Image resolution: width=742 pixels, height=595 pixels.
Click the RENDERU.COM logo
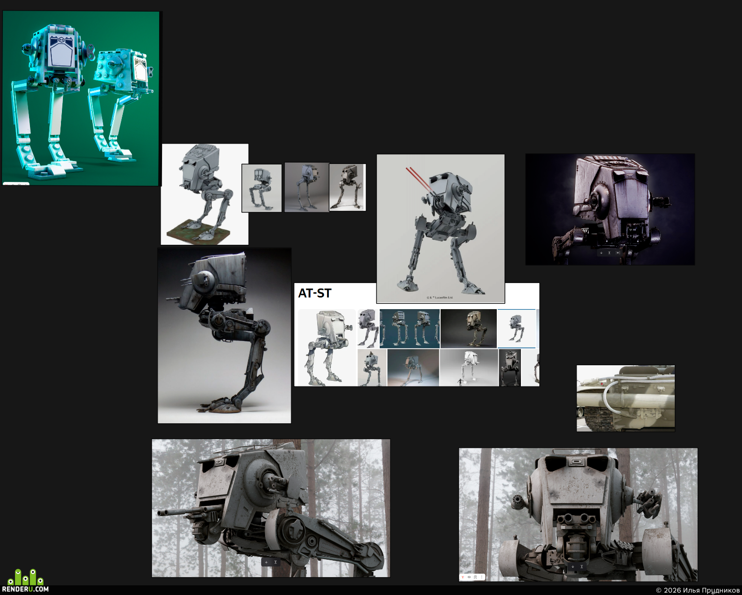(x=25, y=580)
